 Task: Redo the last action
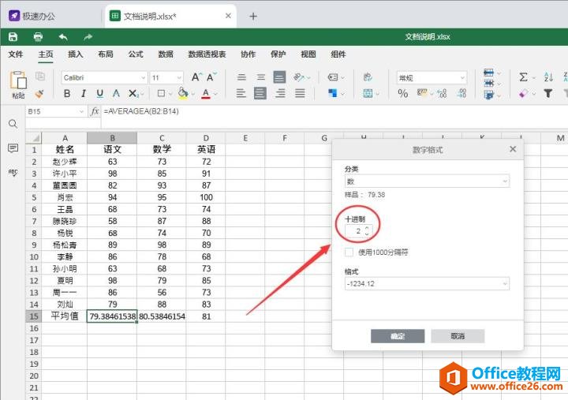click(x=88, y=36)
